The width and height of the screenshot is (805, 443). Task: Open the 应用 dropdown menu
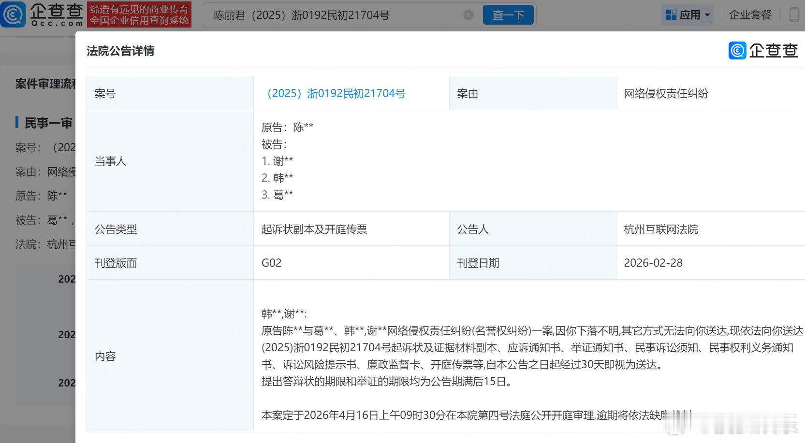coord(688,15)
